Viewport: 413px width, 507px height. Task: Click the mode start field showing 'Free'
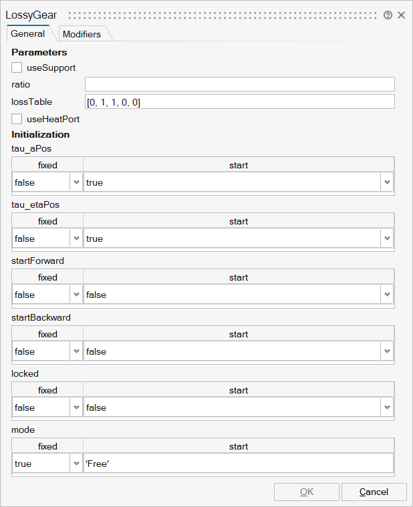[239, 464]
